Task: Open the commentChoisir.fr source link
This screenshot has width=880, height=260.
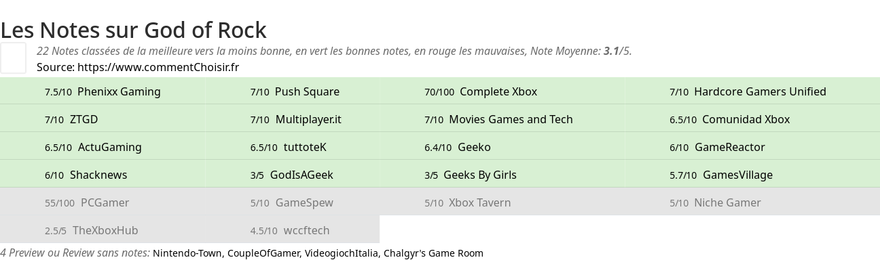Action: [158, 67]
